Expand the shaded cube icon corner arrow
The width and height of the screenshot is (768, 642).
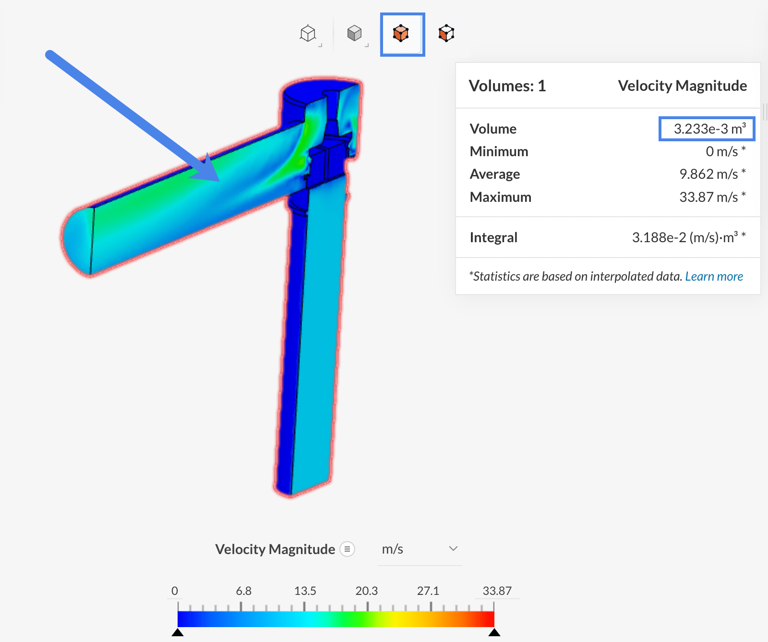coord(367,45)
